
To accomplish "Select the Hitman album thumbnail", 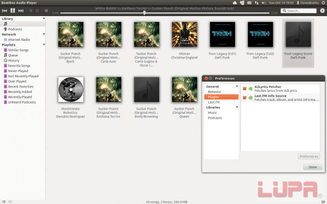I will coord(184,34).
